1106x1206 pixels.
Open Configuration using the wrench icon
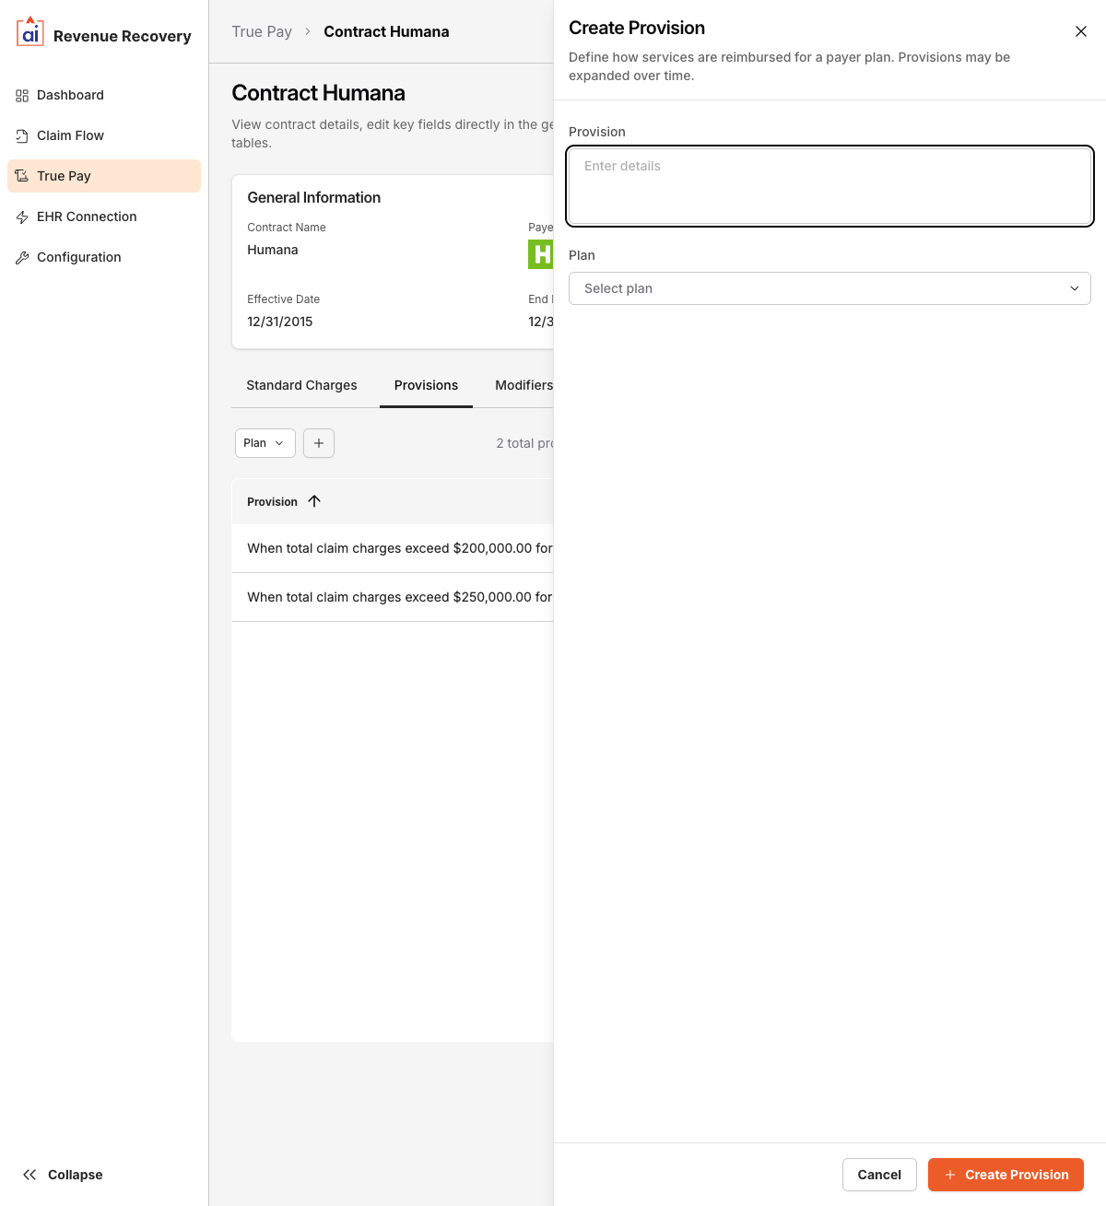coord(22,257)
